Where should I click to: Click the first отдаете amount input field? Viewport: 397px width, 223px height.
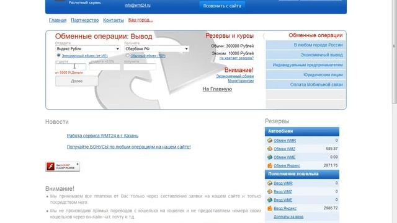tap(71, 67)
